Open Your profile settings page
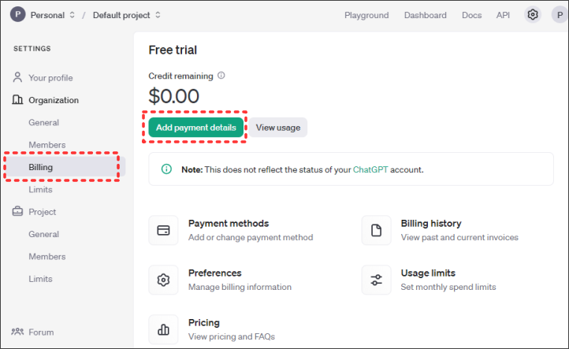 coord(50,78)
